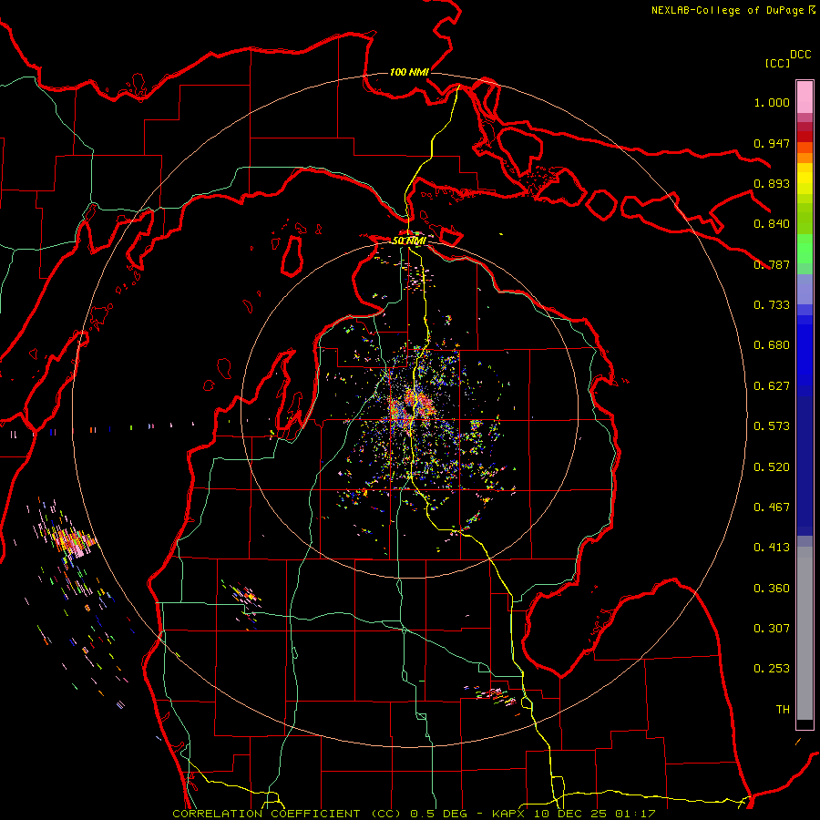Click the 0.840 scale value
Viewport: 820px width, 820px height.
click(772, 224)
